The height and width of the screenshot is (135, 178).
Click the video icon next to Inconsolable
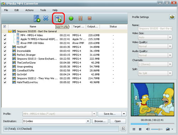(14, 51)
